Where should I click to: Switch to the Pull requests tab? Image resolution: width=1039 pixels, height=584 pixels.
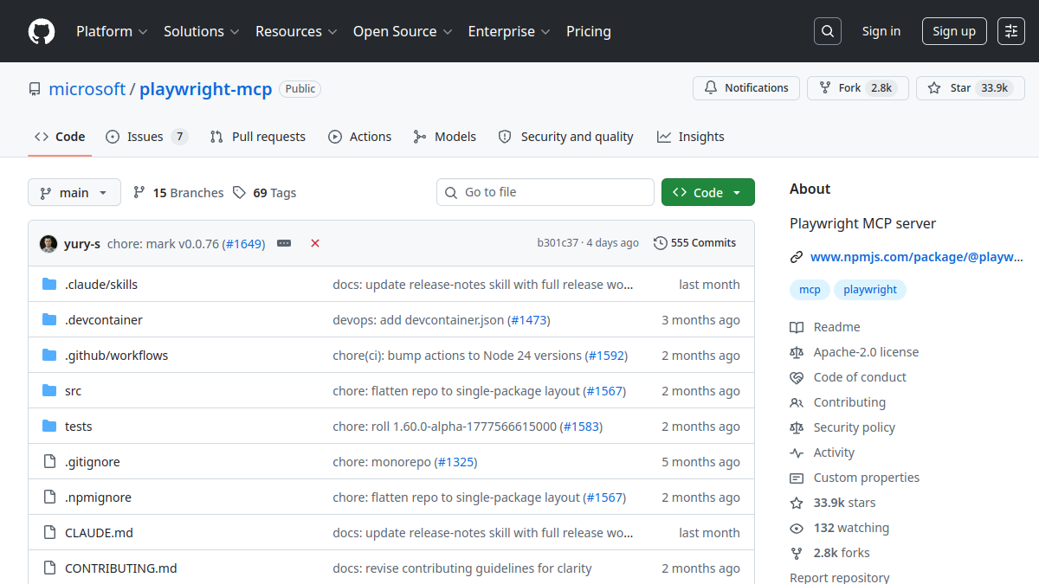(258, 137)
